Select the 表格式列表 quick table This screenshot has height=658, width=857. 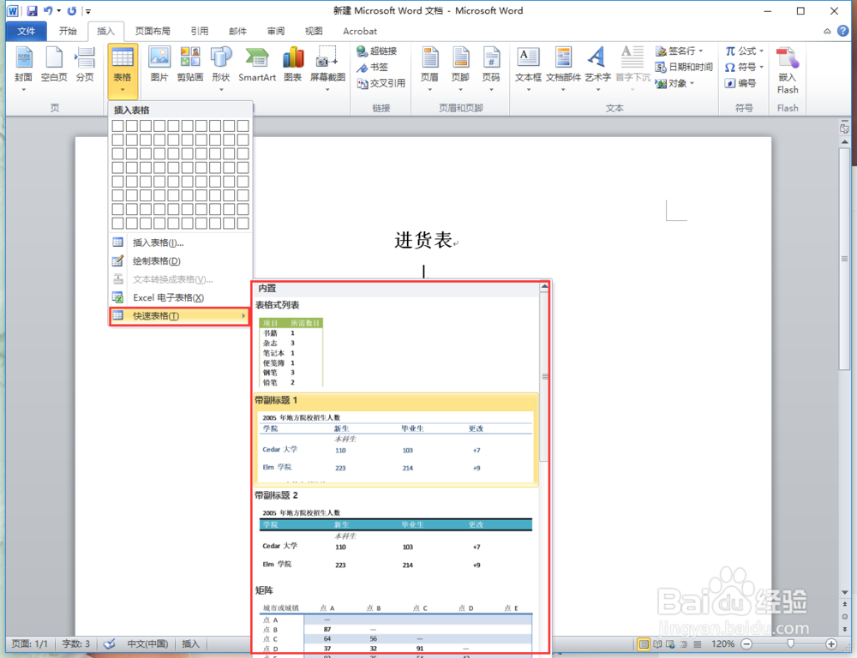pyautogui.click(x=396, y=345)
